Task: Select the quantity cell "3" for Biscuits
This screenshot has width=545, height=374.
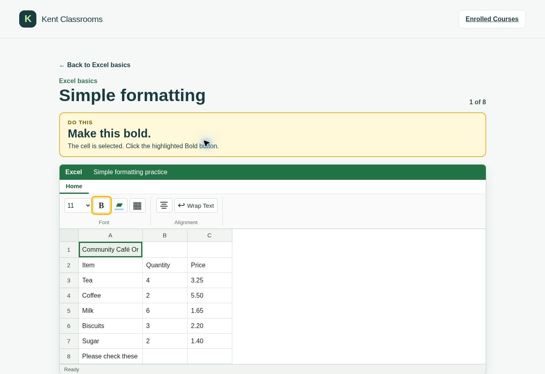Action: pyautogui.click(x=165, y=326)
